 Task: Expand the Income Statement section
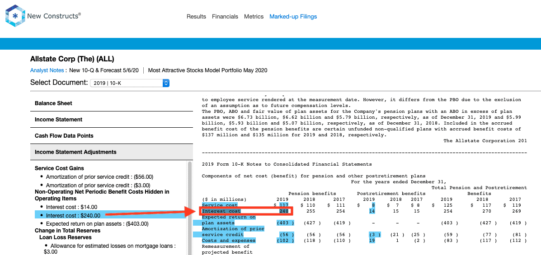[112, 120]
